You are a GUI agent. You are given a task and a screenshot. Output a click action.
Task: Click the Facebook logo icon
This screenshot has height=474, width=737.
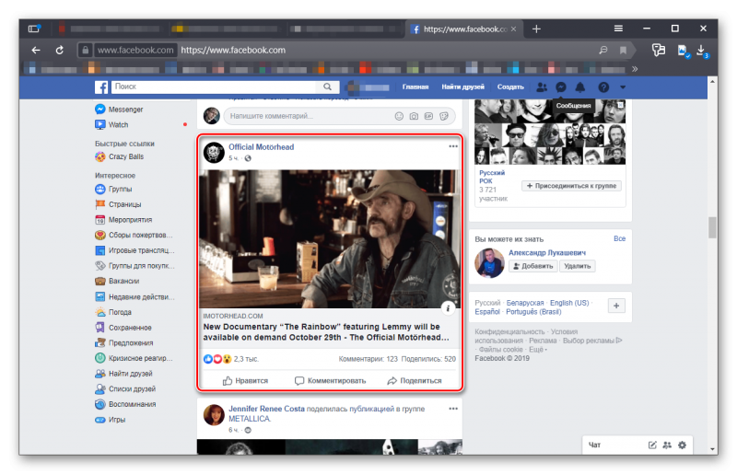click(x=101, y=87)
